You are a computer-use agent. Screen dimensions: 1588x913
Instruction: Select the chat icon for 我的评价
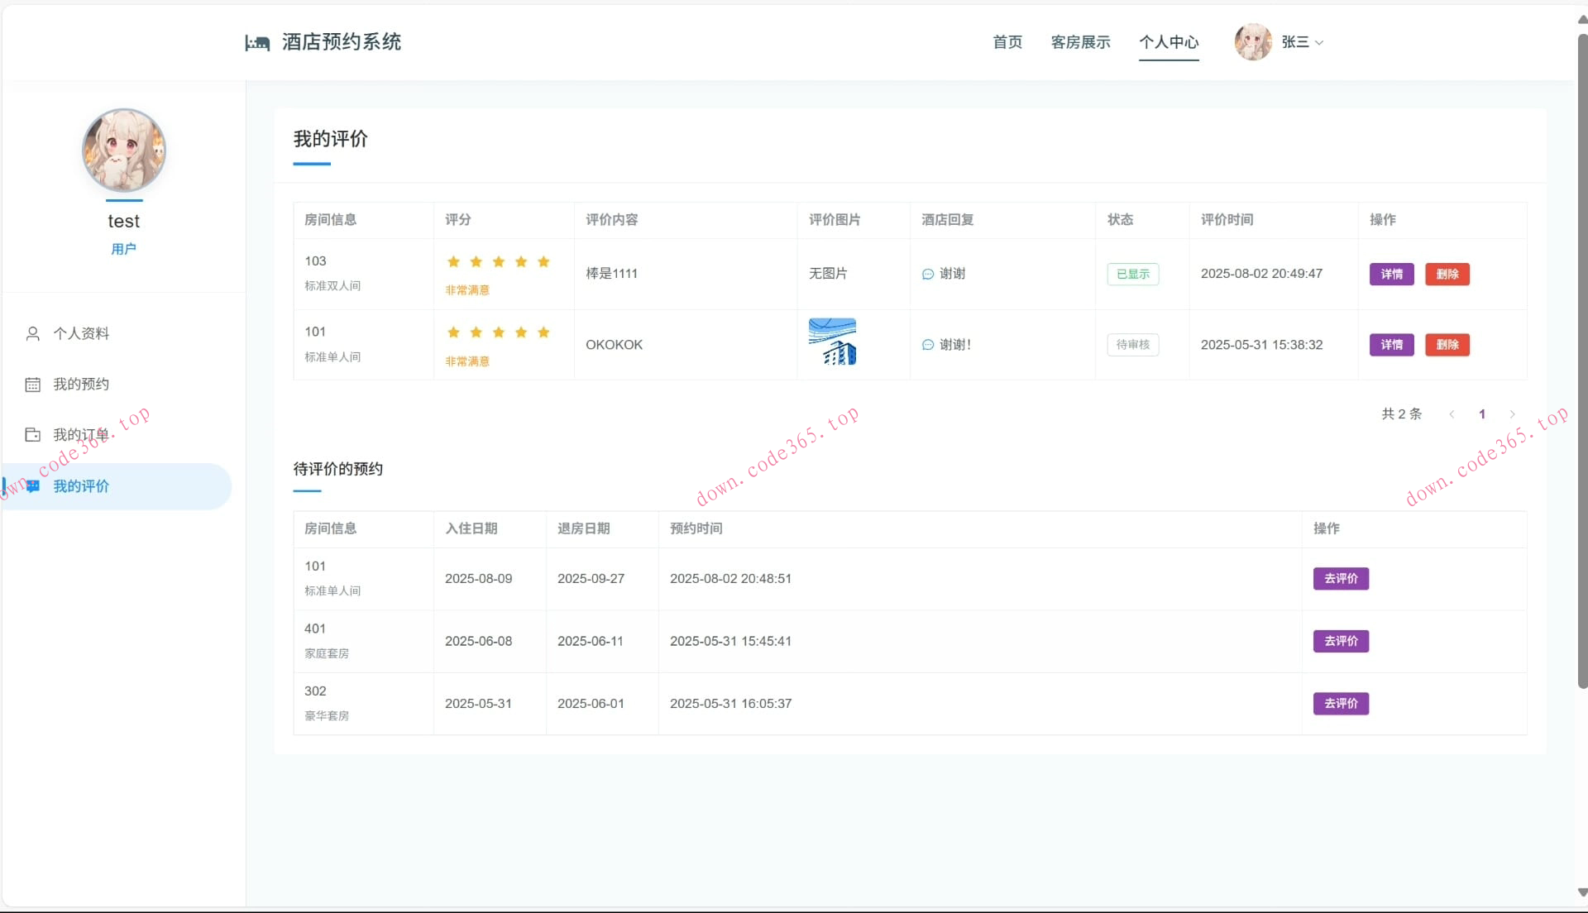coord(32,486)
